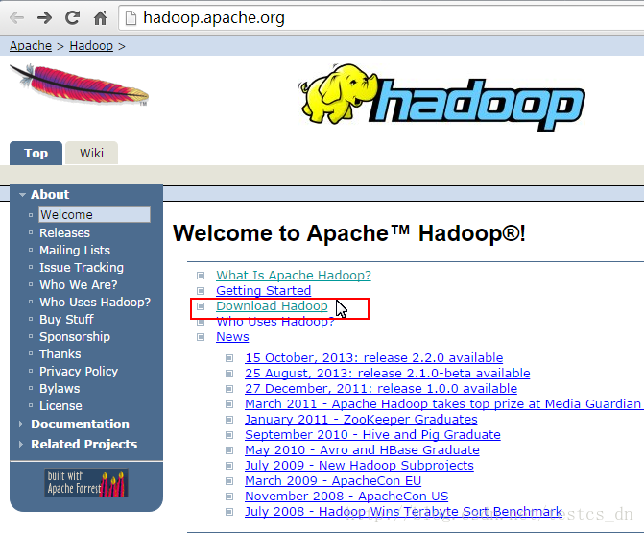Open Buy Stuff in the sidebar

pos(66,319)
